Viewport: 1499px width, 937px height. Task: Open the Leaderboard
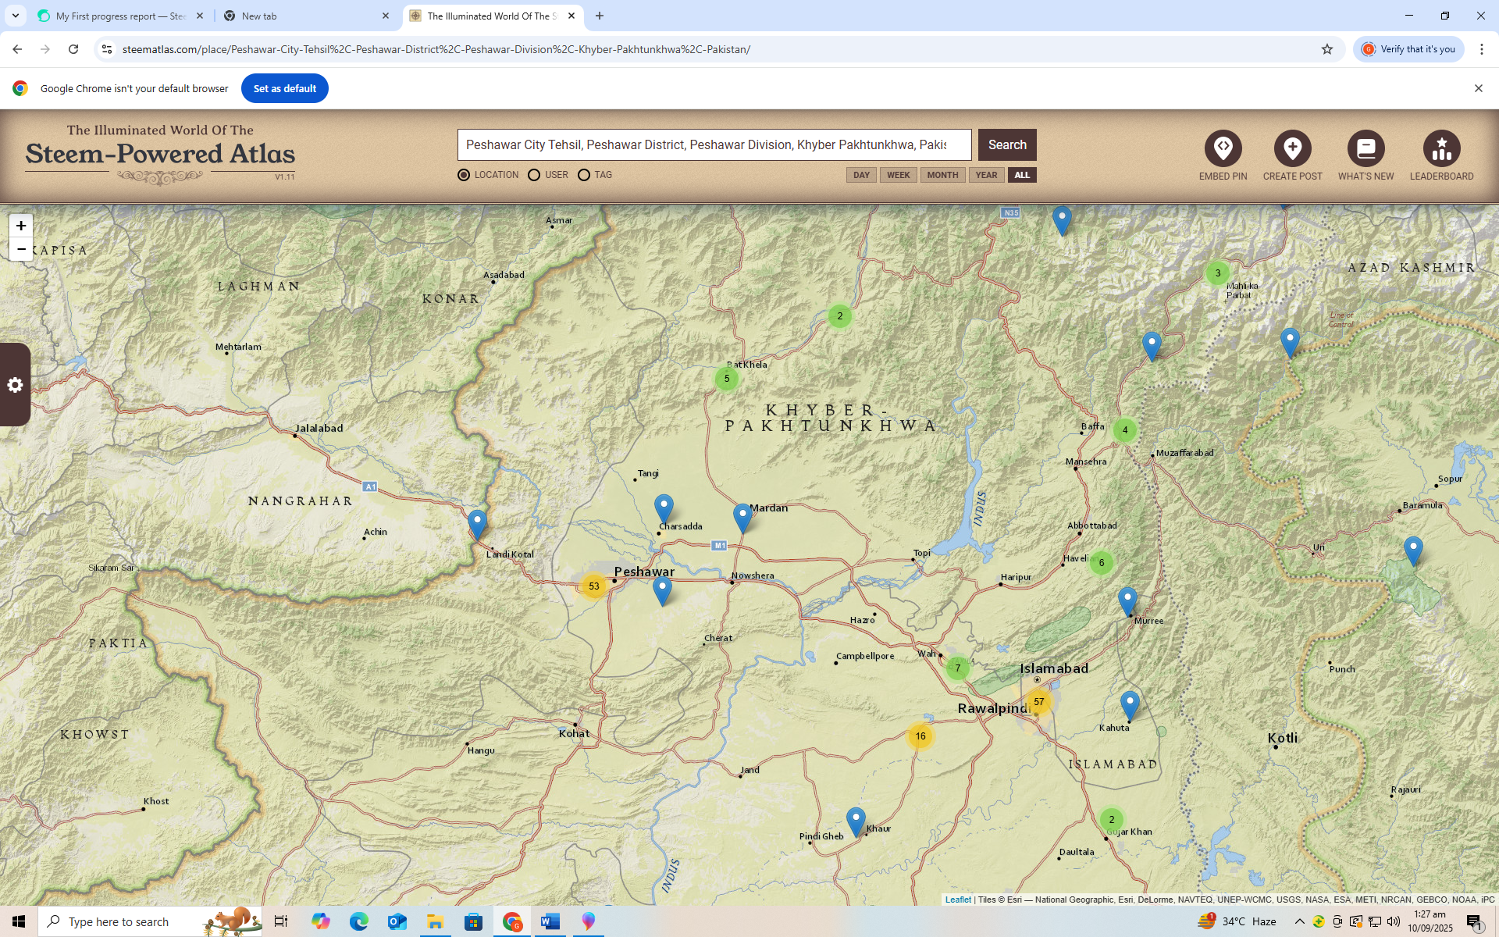[1441, 148]
